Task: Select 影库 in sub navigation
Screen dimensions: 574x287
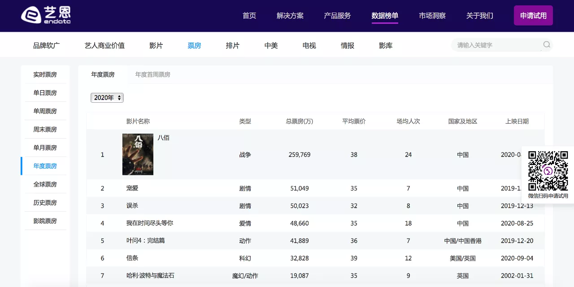Action: (x=386, y=45)
